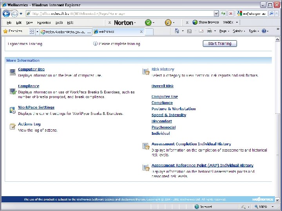The width and height of the screenshot is (282, 211).
Task: Click the Norton Identity Safe padlock icon
Action: pyautogui.click(x=168, y=23)
